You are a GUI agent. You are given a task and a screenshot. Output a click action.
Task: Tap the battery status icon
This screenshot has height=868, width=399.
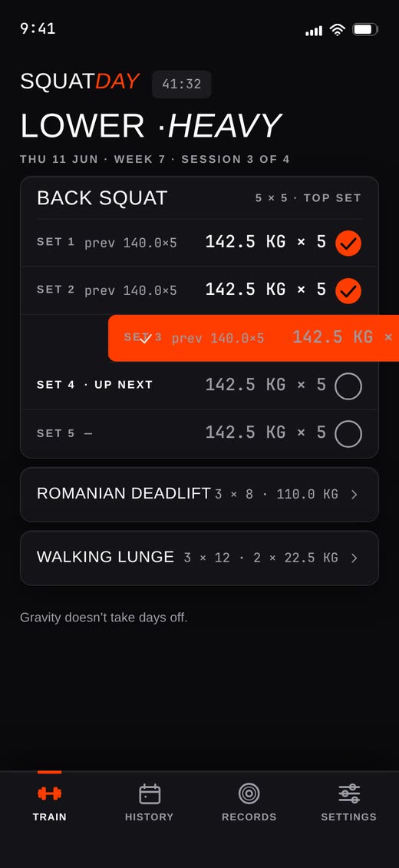pos(365,29)
